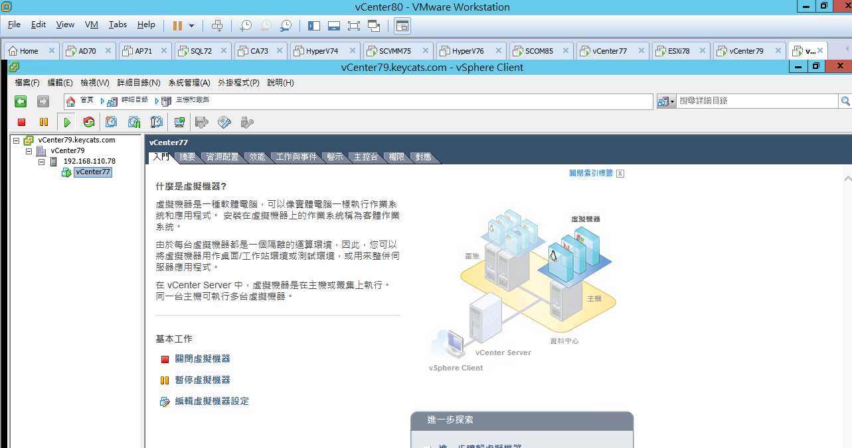Open the 外掛程式(P) menu
852x448 pixels.
pyautogui.click(x=238, y=83)
